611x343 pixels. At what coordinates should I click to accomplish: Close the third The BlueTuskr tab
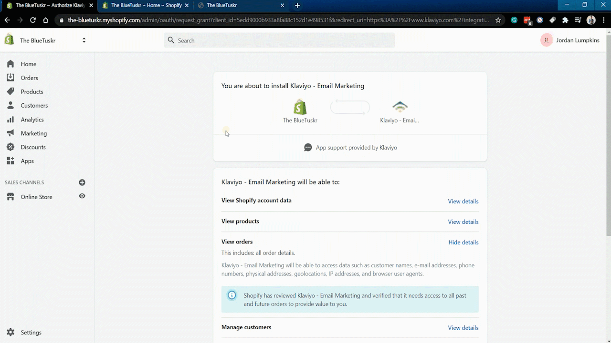[x=282, y=5]
